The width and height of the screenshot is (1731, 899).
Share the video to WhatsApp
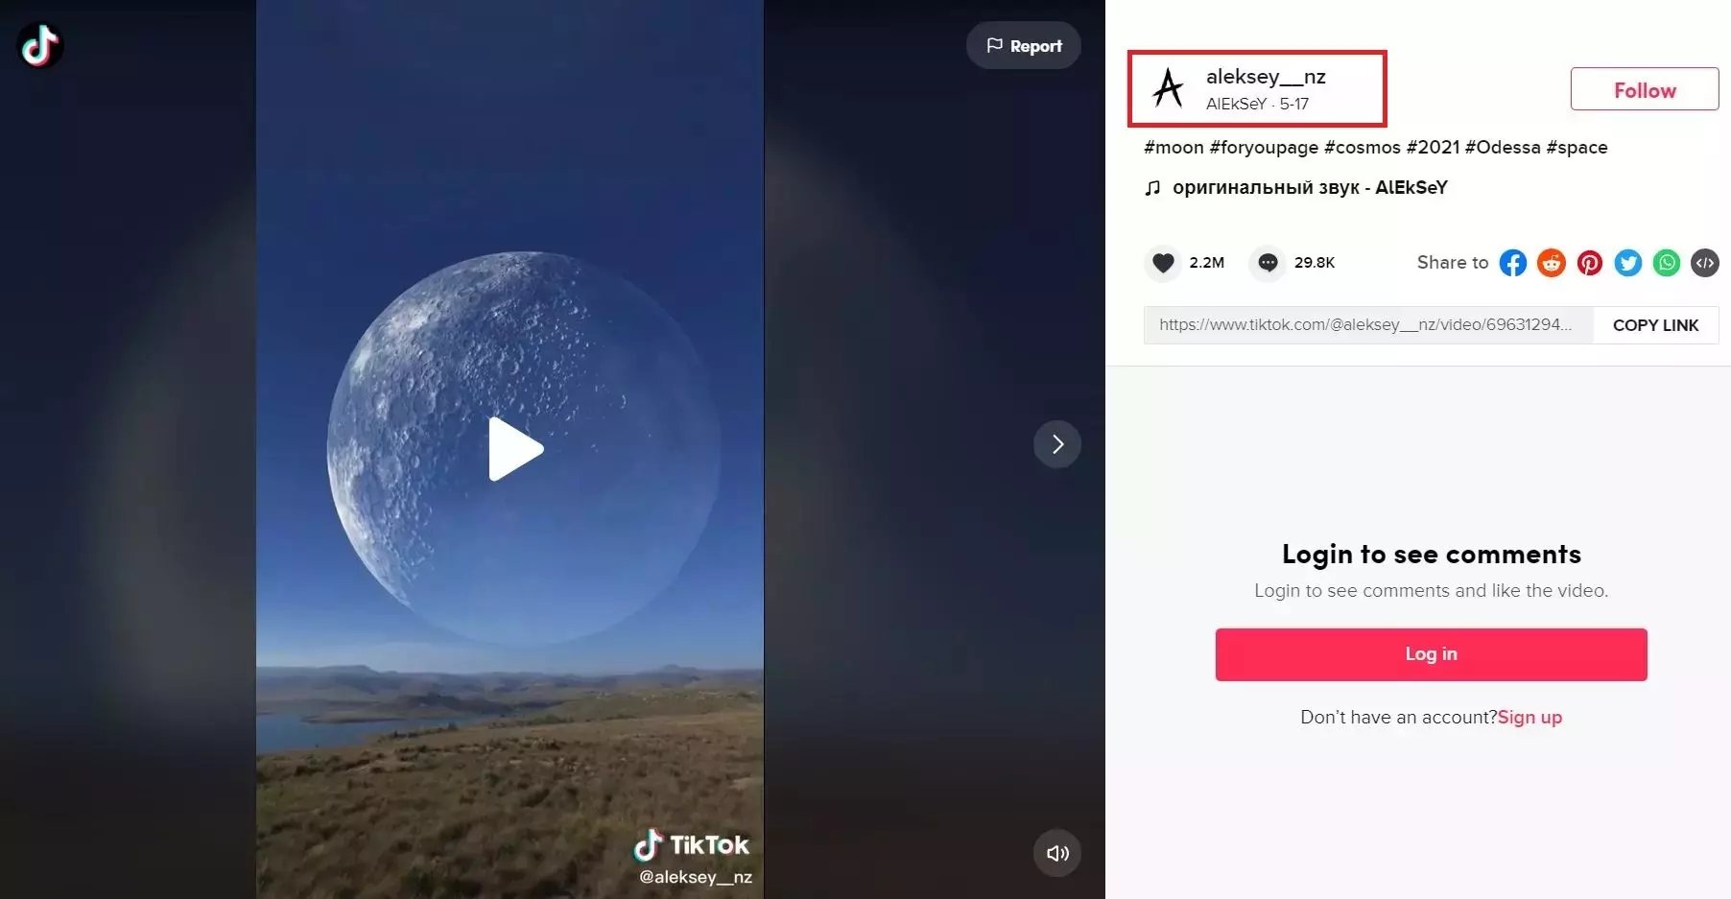1667,263
